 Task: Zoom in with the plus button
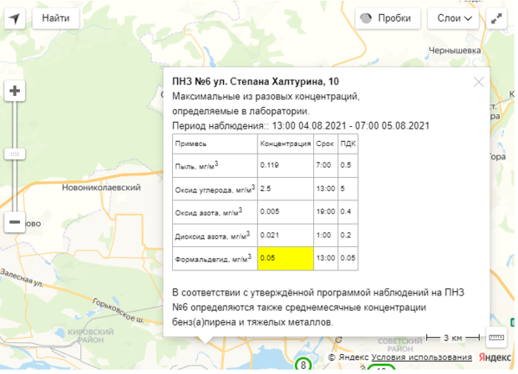coord(14,91)
